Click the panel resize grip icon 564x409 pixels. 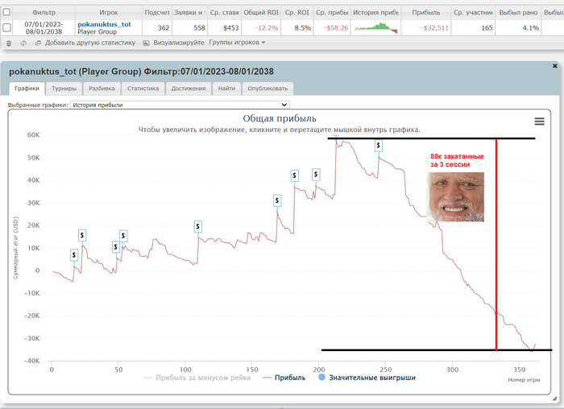(x=554, y=398)
